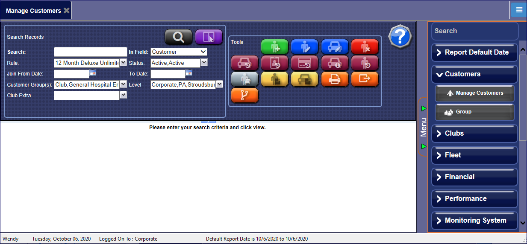This screenshot has height=244, width=527.
Task: Click the orange branch/merge tool icon
Action: point(244,95)
